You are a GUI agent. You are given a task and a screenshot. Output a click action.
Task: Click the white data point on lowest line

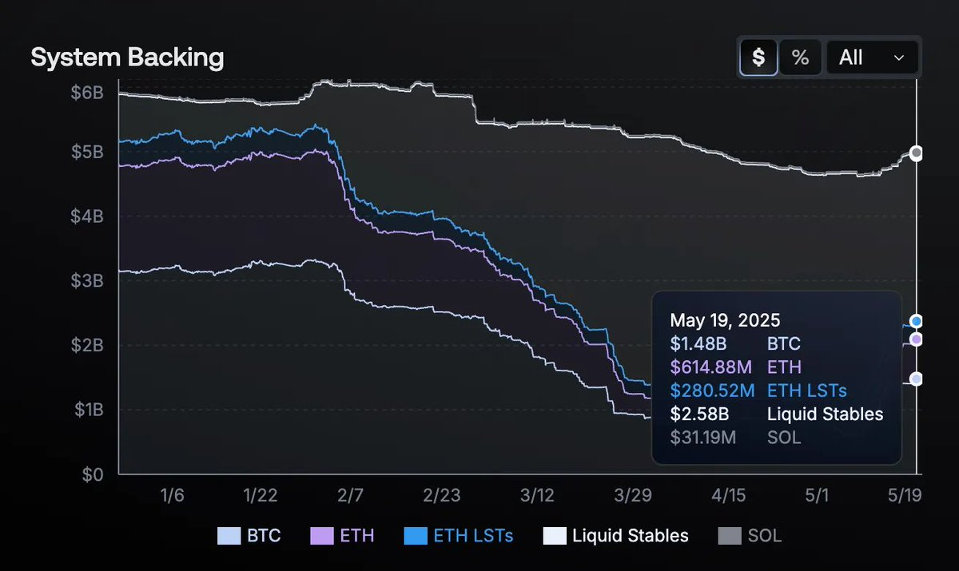click(x=917, y=379)
